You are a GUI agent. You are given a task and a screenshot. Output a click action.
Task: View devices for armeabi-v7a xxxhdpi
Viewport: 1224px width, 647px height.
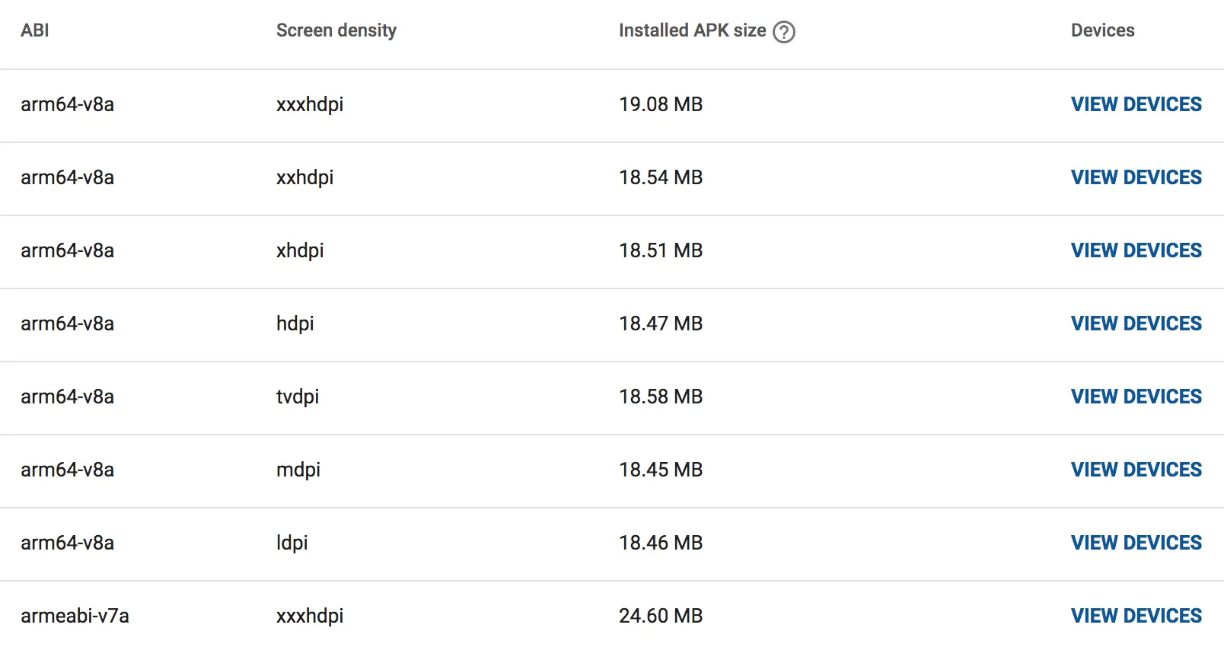pos(1136,616)
